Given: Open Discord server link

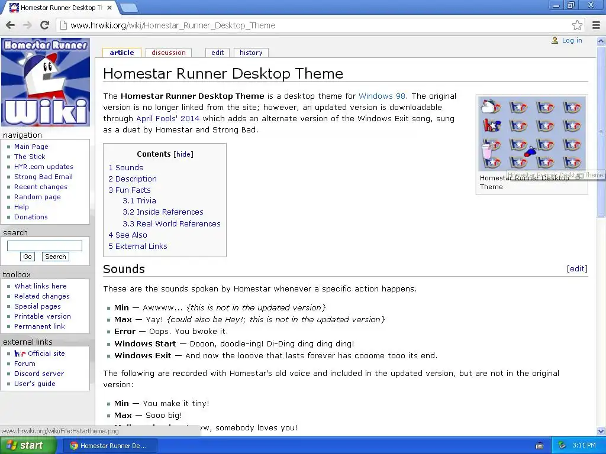Looking at the screenshot, I should 39,374.
